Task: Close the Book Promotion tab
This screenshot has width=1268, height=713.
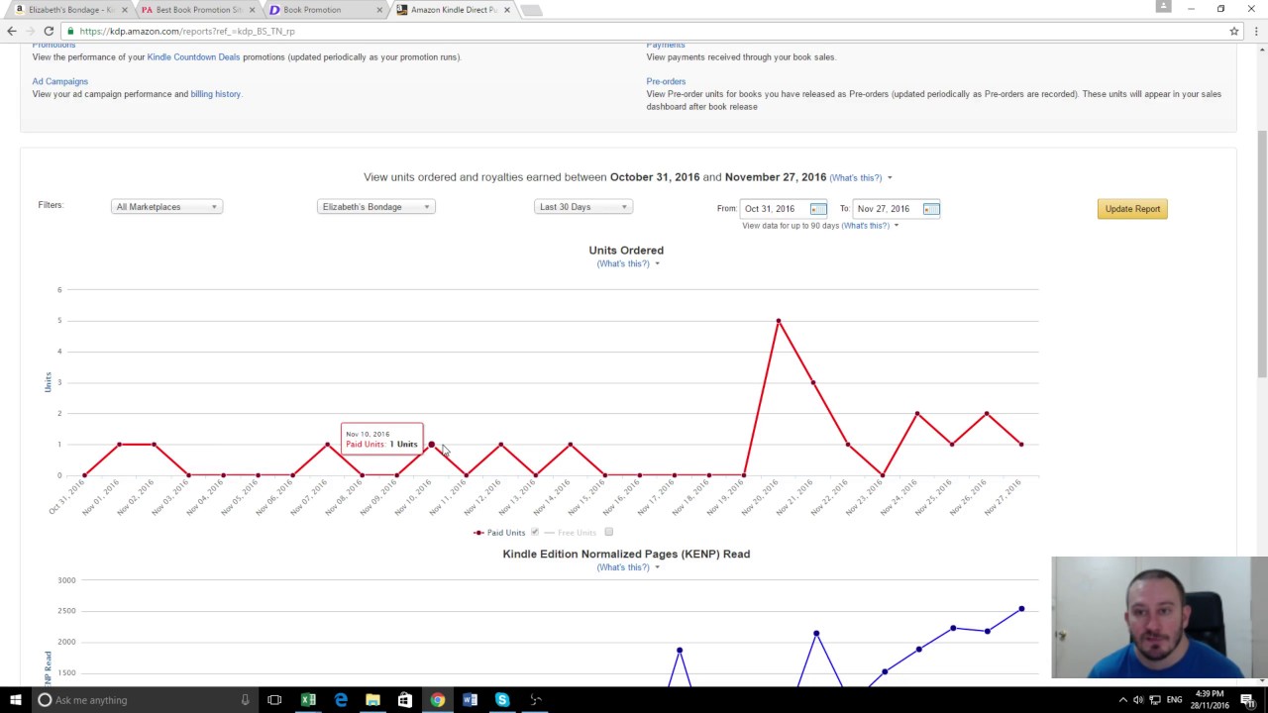Action: 379,10
